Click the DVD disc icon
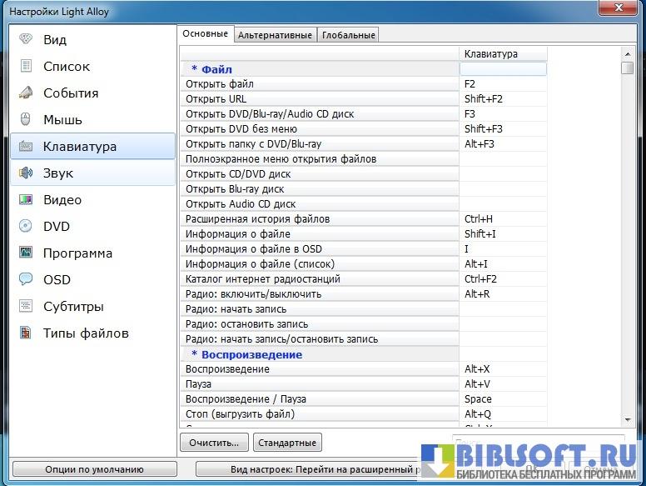 [x=27, y=226]
